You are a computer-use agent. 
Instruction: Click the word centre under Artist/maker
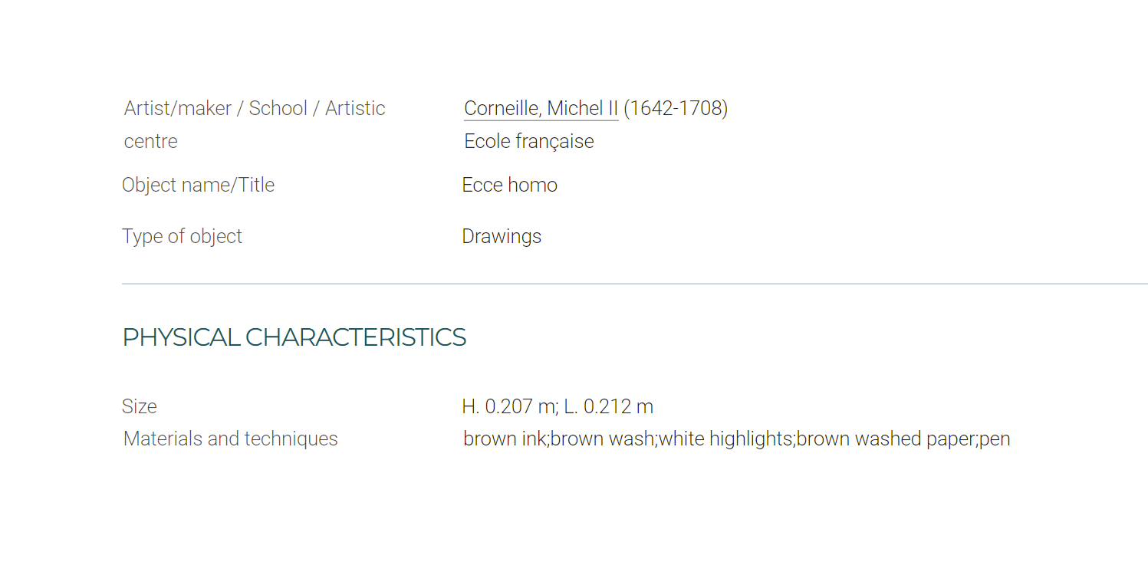point(150,142)
